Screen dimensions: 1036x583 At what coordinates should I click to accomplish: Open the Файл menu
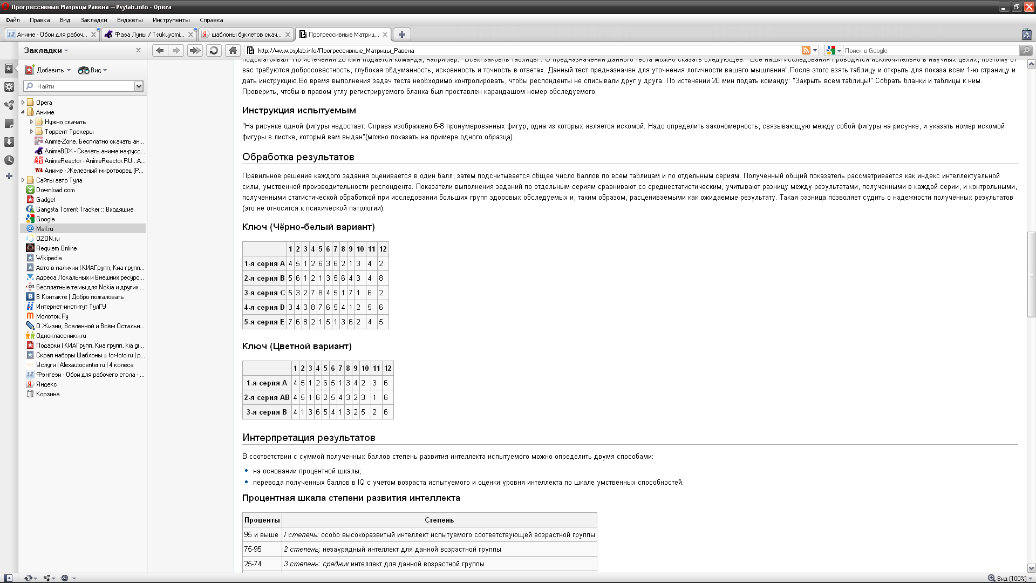(x=12, y=20)
